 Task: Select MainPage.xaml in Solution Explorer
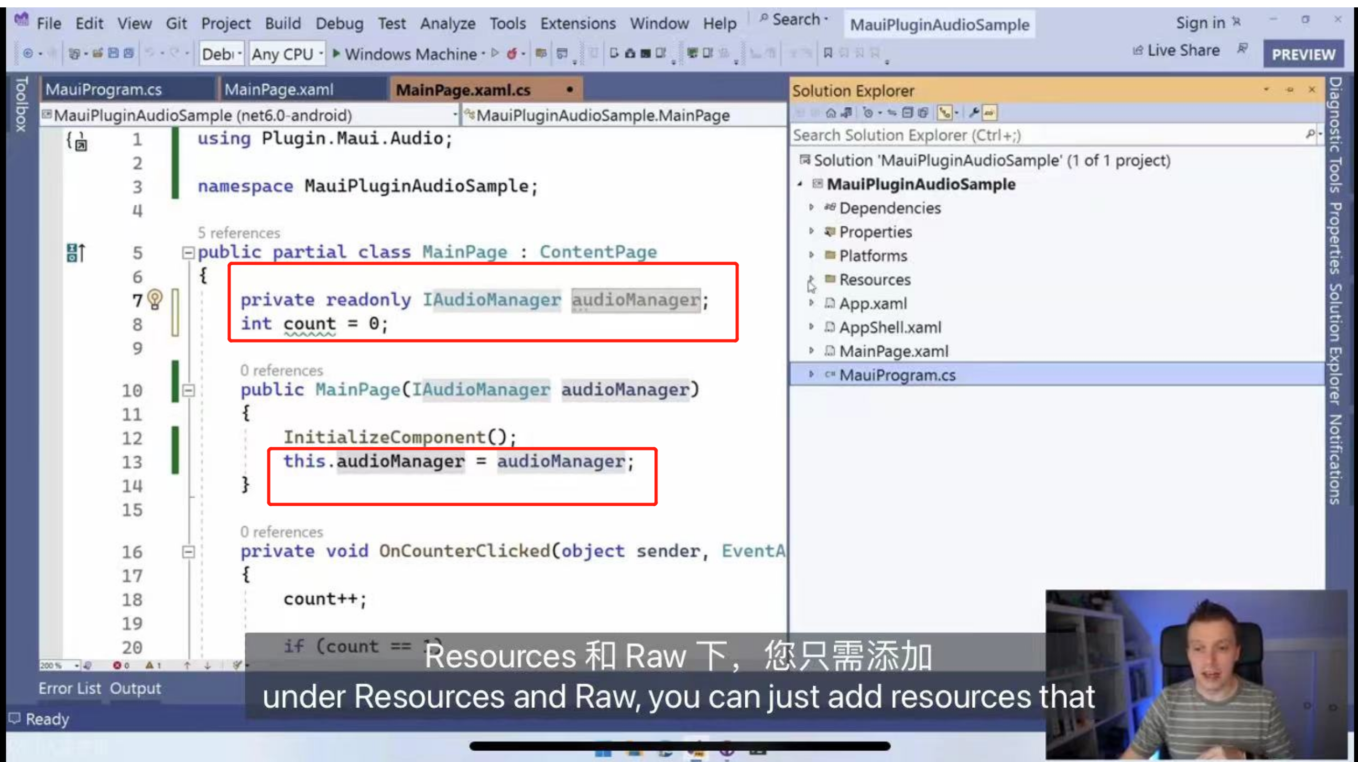pos(893,351)
